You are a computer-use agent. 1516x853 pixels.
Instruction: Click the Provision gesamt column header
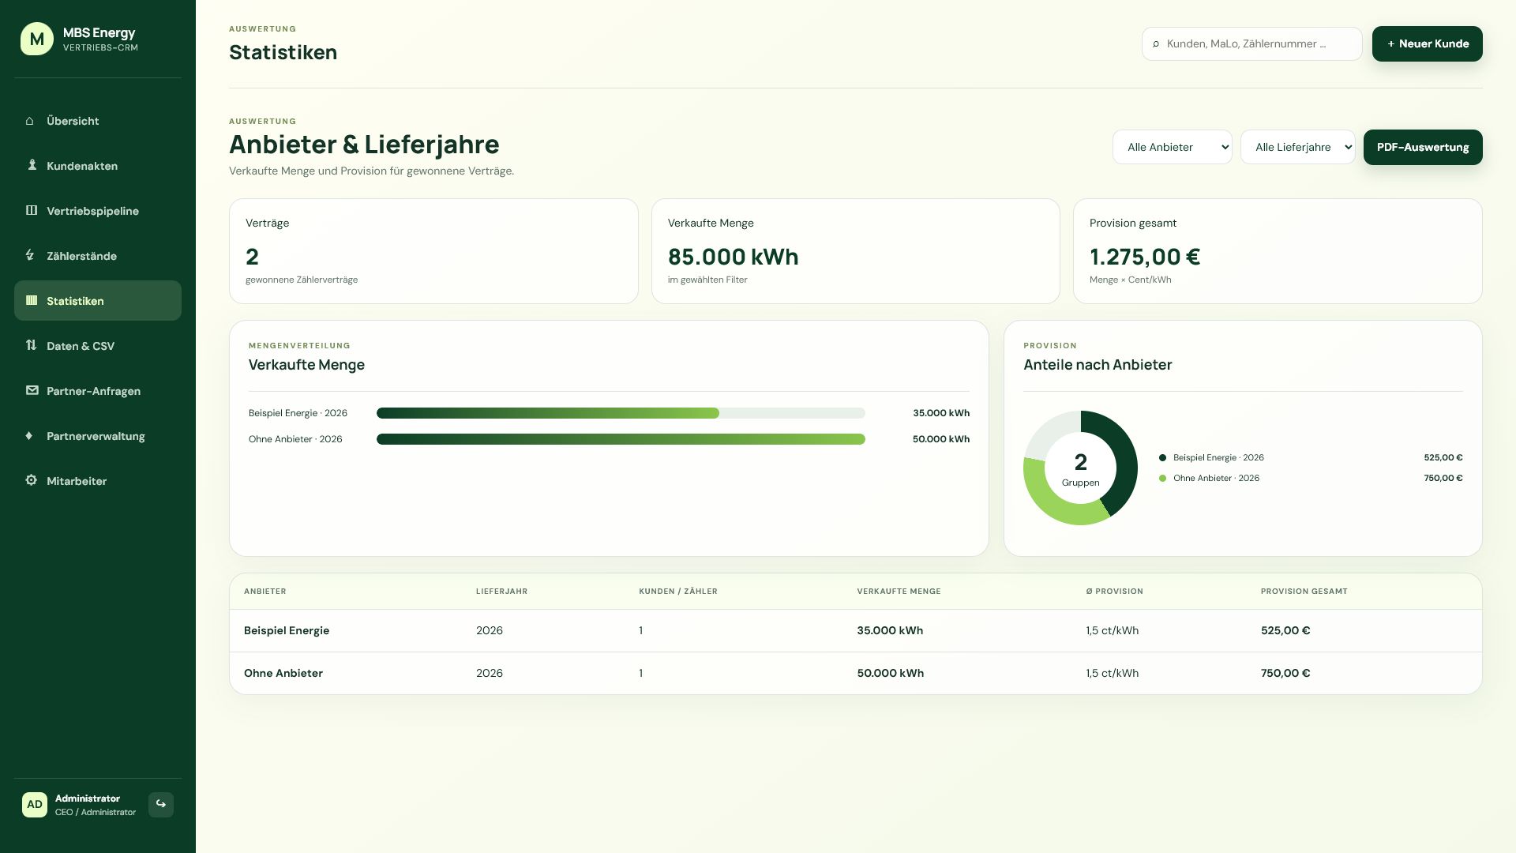point(1304,592)
